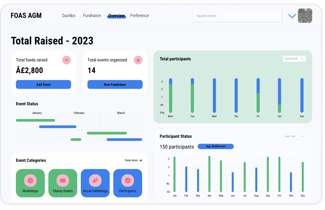Screen dimensions: 325x210
Task: Click the Tue bar in Total participants
Action: 192,96
